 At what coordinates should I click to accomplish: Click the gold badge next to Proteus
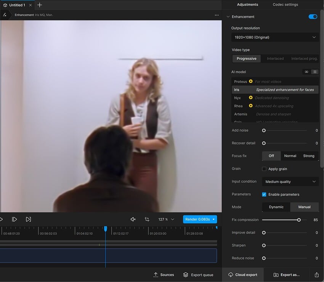click(251, 81)
